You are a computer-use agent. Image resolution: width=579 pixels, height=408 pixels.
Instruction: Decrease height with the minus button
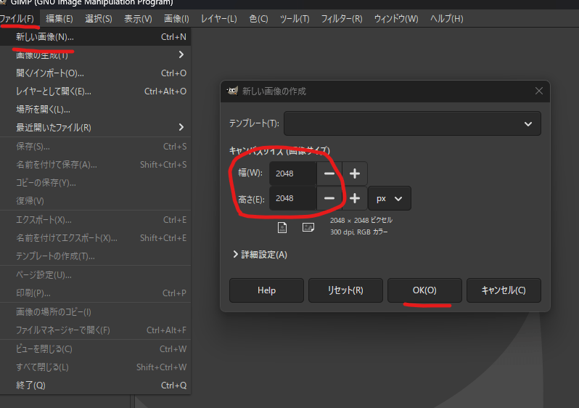tap(329, 198)
